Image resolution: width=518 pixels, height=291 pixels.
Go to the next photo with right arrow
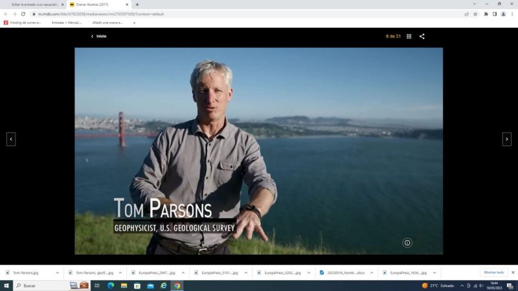(x=506, y=139)
